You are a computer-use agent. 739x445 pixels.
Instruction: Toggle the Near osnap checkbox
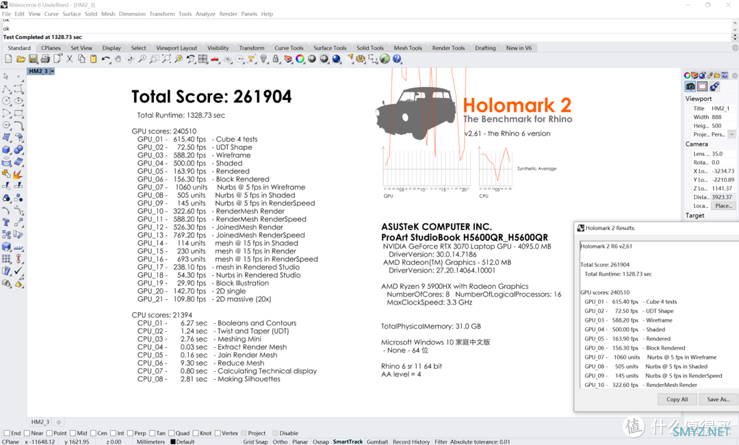click(x=27, y=433)
